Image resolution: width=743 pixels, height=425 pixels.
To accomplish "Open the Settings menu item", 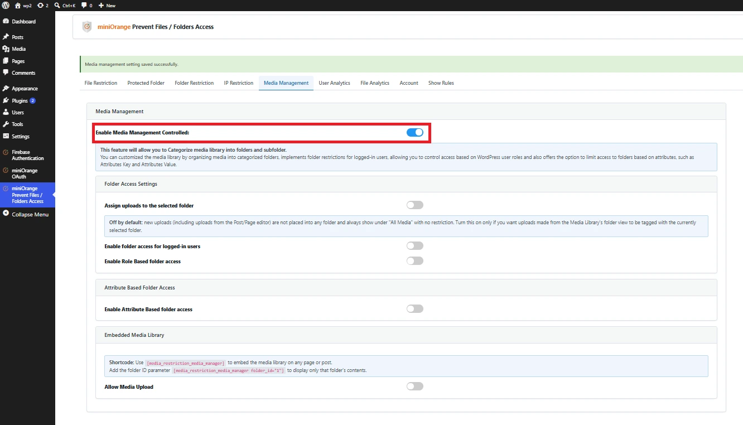I will tap(21, 137).
